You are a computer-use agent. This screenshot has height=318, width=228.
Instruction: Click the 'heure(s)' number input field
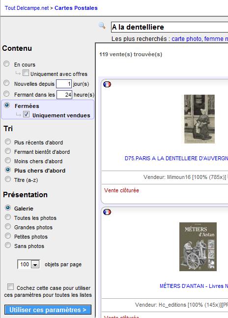click(64, 95)
